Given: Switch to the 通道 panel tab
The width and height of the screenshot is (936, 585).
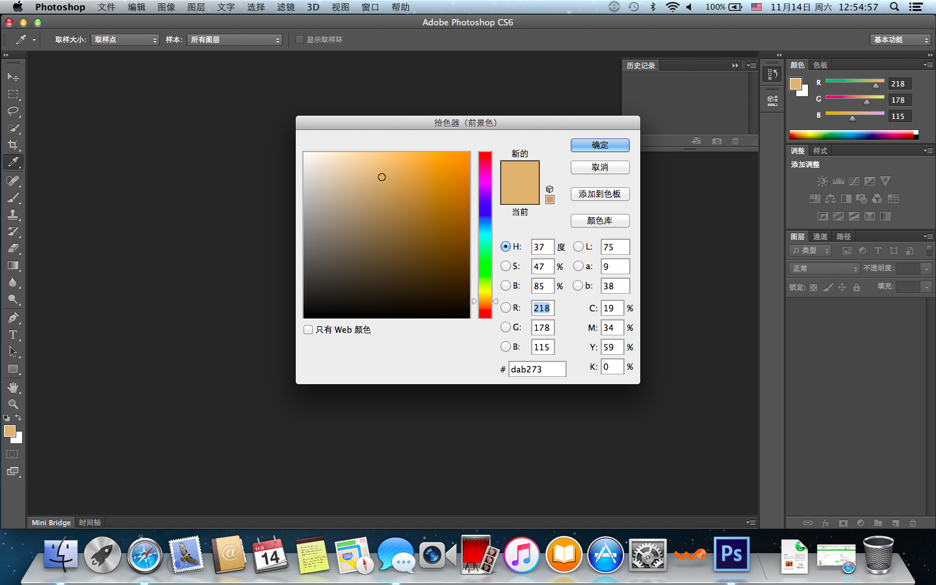Looking at the screenshot, I should point(820,237).
